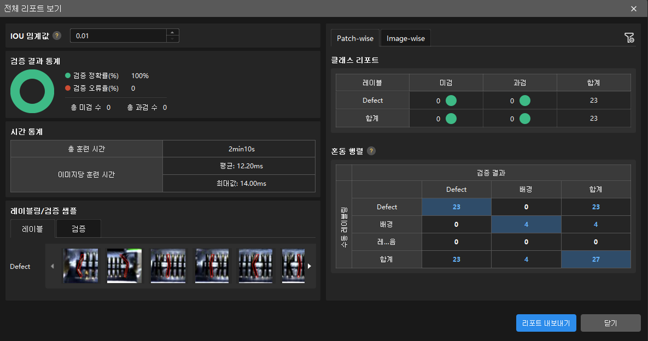648x341 pixels.
Task: Click the IOU 임계값 input field
Action: [118, 36]
